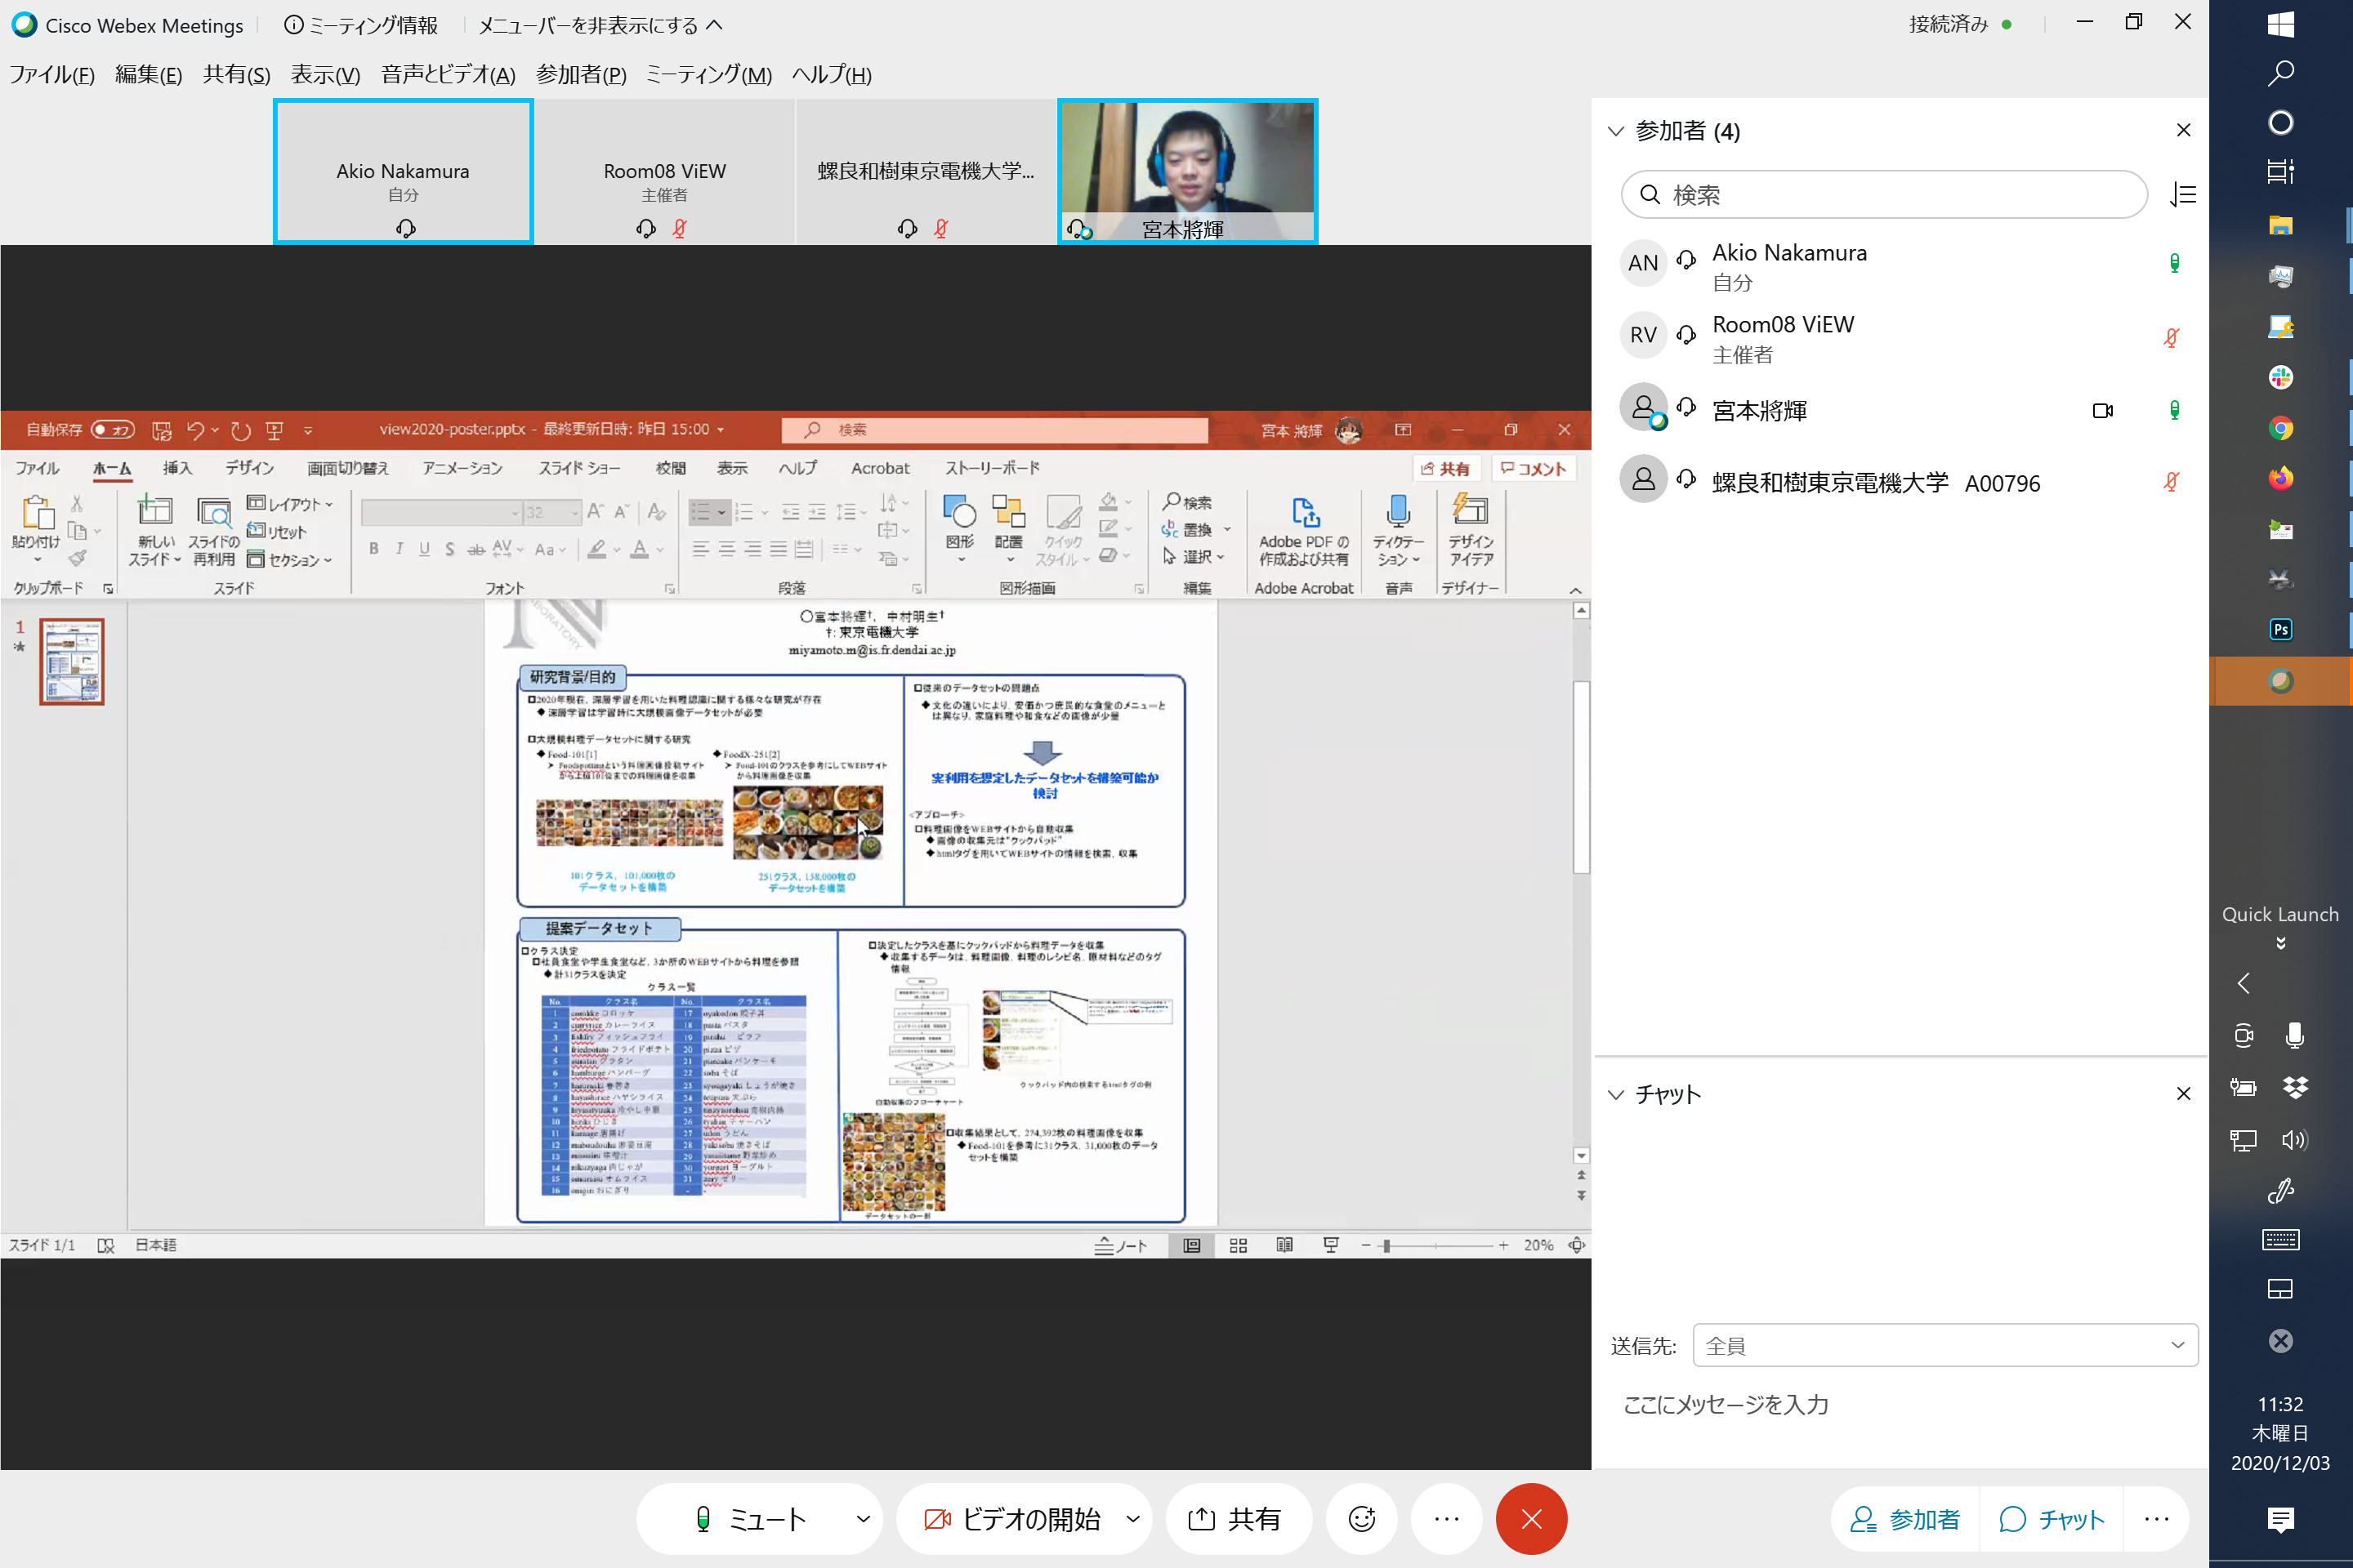2353x1568 pixels.
Task: Click Akio Nakamura's green microphone indicator
Action: pos(2174,263)
